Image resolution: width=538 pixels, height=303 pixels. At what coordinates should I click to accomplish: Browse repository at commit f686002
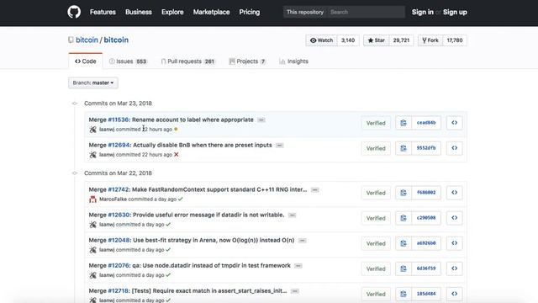pyautogui.click(x=454, y=193)
